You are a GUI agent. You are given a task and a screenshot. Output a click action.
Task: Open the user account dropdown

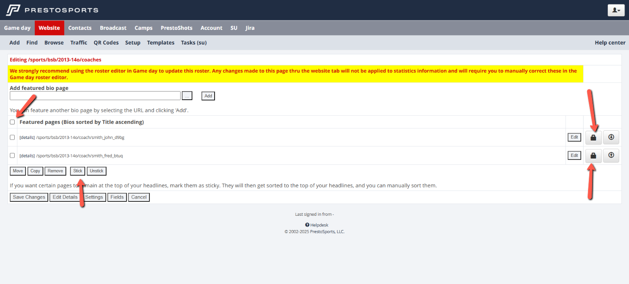(x=615, y=10)
